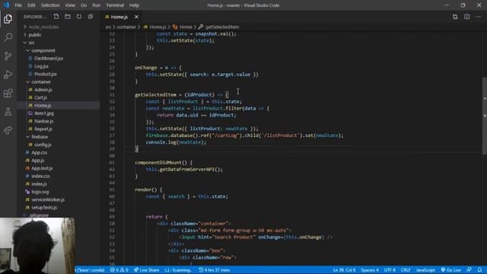Open Dashboard.jsx in the file tree
487x274 pixels.
49,59
